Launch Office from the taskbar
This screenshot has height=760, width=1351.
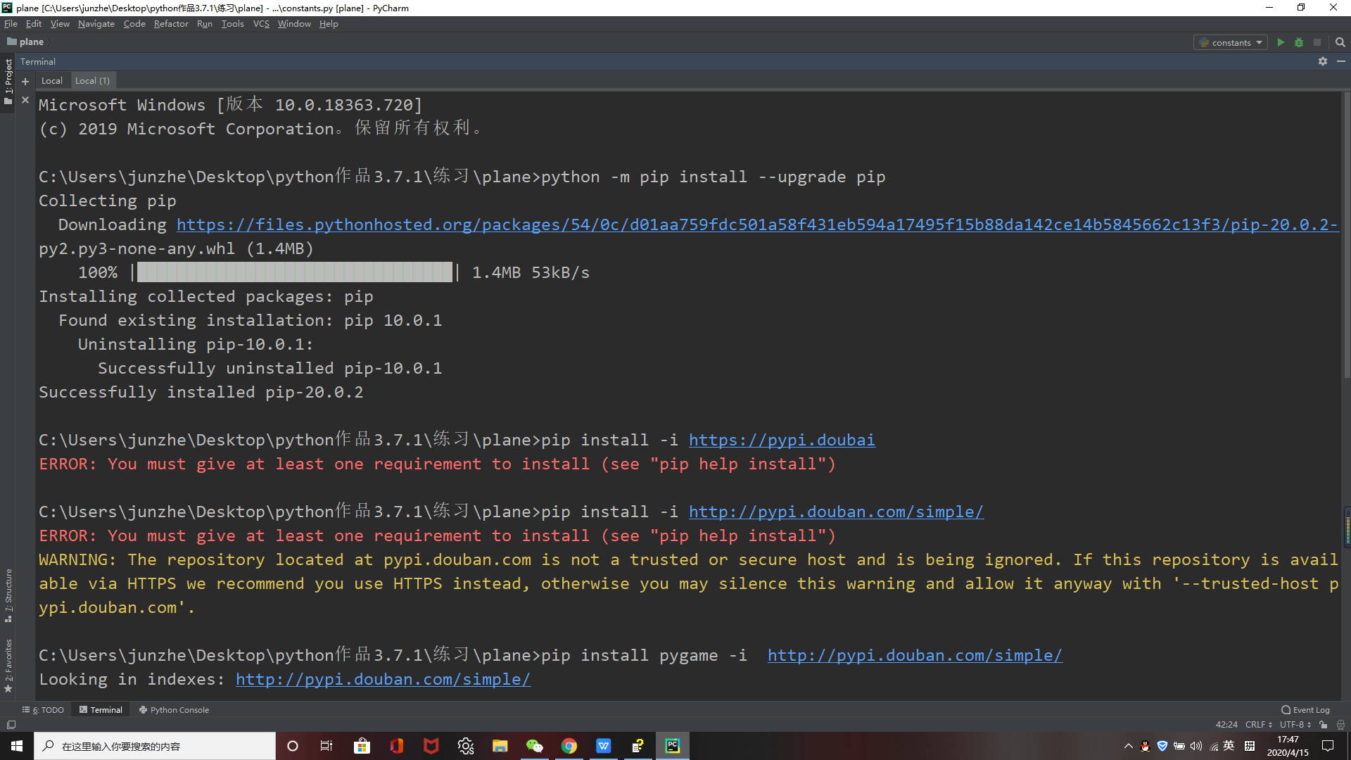tap(396, 746)
